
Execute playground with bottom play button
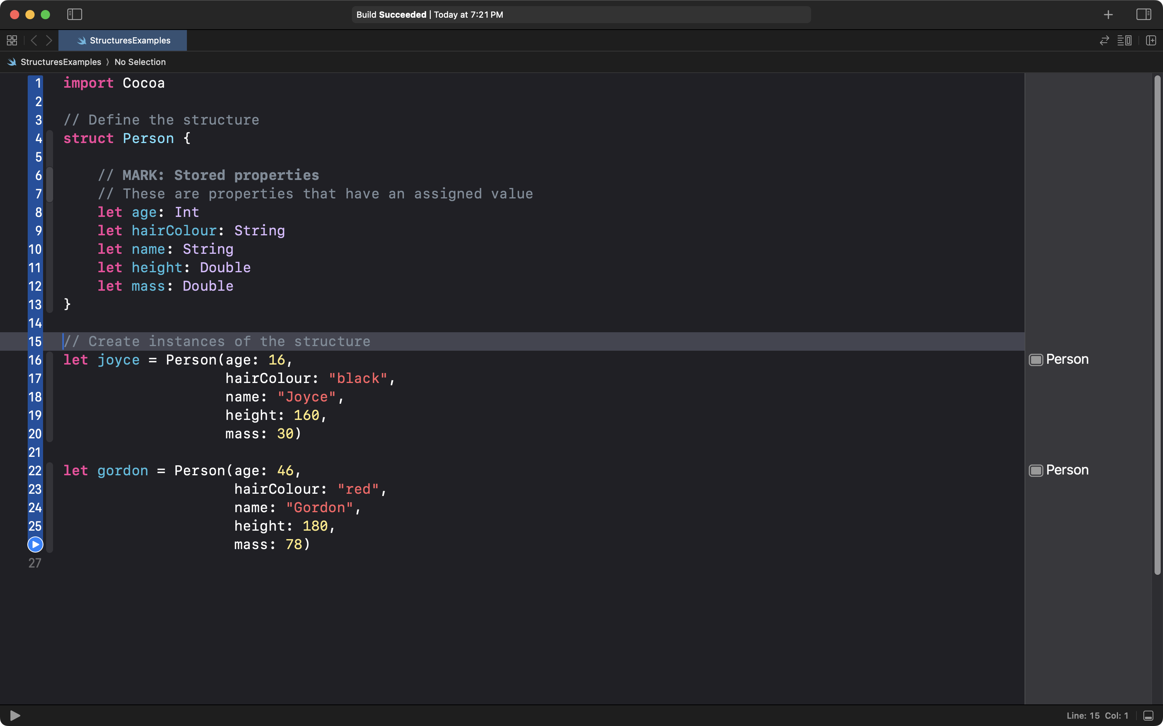point(15,716)
